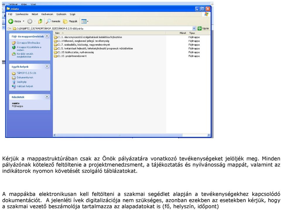Click the Új mappa létrehozása icon
Image resolution: width=281 pixels, height=210 pixels.
coord(14,43)
